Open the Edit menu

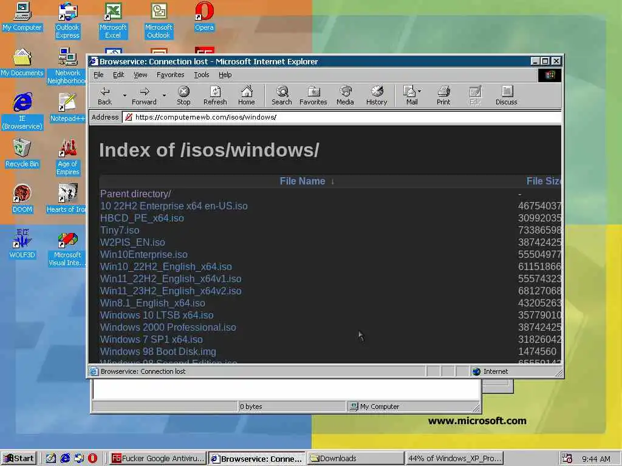[118, 75]
